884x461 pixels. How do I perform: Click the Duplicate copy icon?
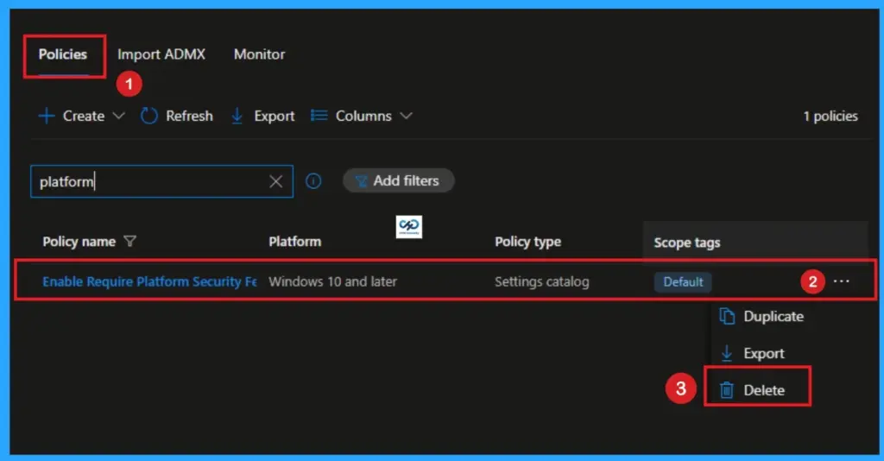pyautogui.click(x=727, y=317)
